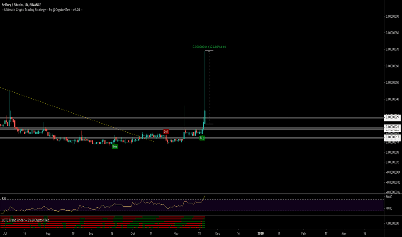Click the 80.00 RSI scale value
The height and width of the screenshot is (237, 402).
click(x=389, y=197)
